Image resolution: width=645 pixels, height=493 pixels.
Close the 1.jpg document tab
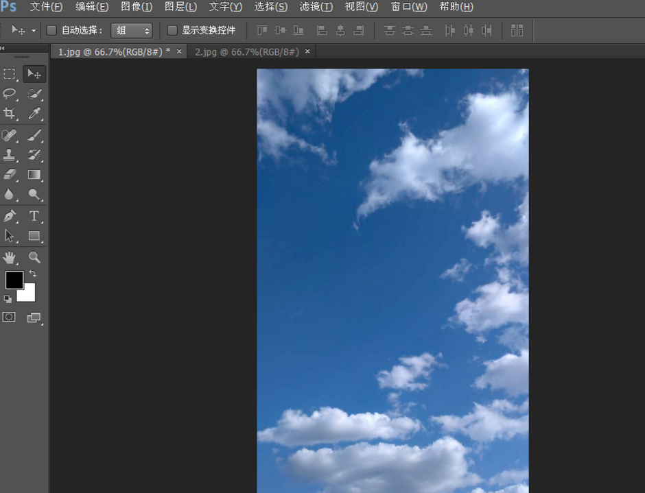click(x=179, y=51)
